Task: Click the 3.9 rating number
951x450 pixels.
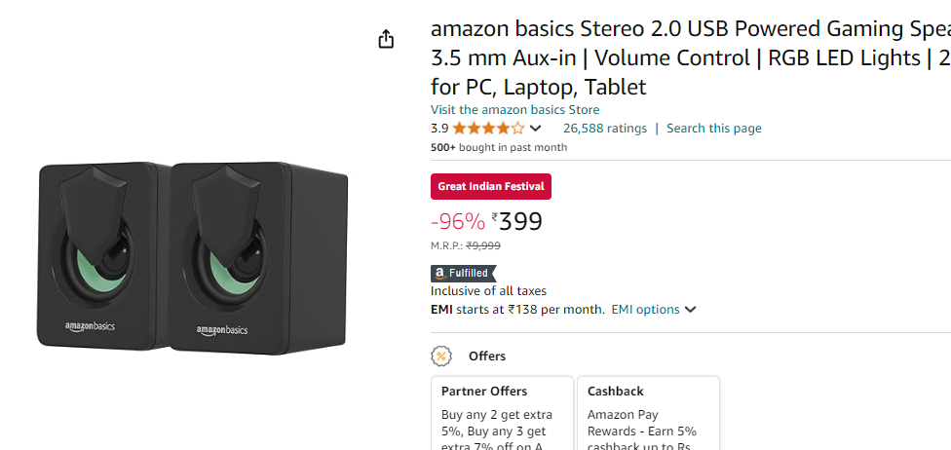Action: point(439,129)
